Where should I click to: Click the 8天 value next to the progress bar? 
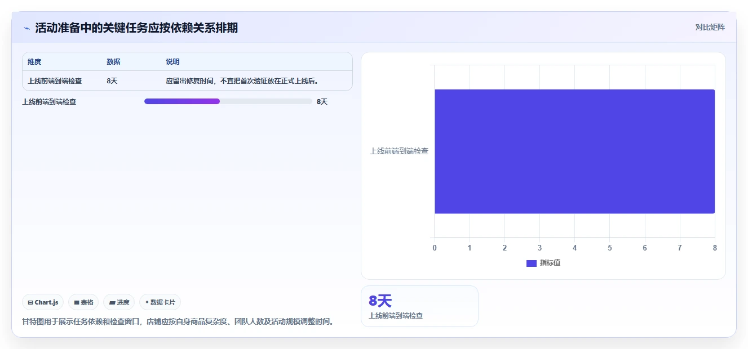tap(322, 102)
